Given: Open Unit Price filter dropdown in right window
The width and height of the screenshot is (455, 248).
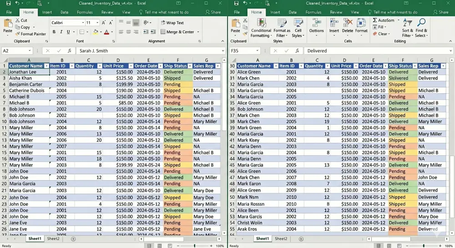Looking at the screenshot, I should pos(355,66).
